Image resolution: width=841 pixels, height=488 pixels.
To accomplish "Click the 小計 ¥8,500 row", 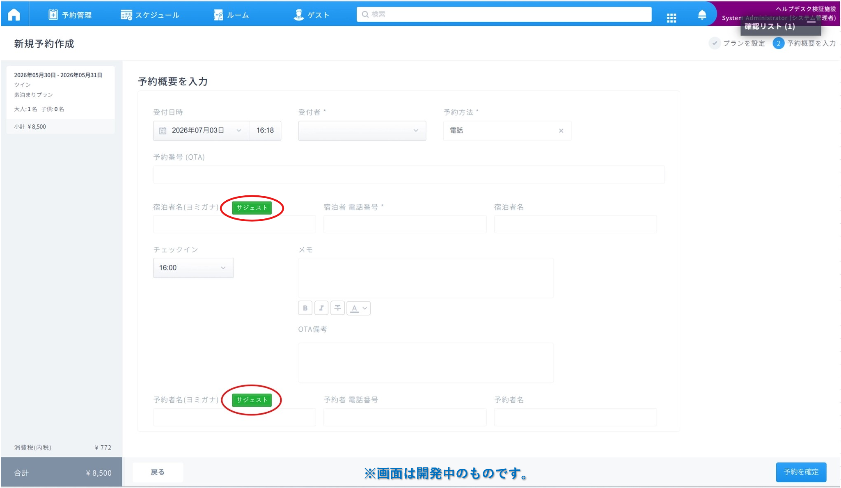I will 61,126.
